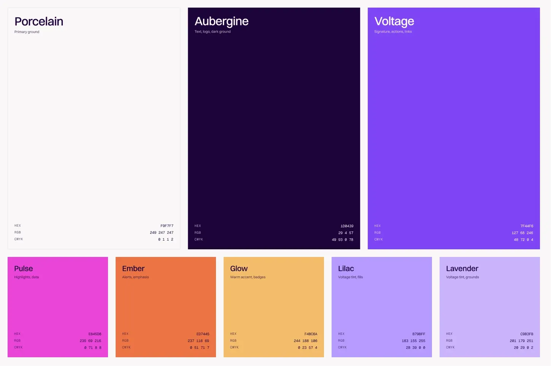
Task: Select the Voltage hex value 7F44F6
Action: [527, 226]
